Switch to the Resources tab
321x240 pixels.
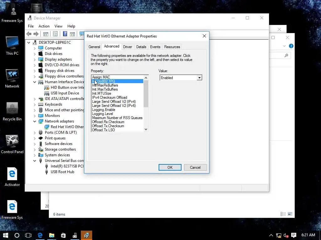tap(172, 47)
